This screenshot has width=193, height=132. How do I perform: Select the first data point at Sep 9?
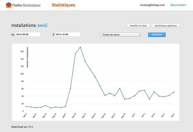tap(26, 106)
